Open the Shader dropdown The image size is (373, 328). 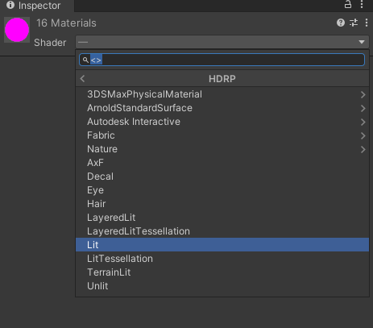coord(222,42)
